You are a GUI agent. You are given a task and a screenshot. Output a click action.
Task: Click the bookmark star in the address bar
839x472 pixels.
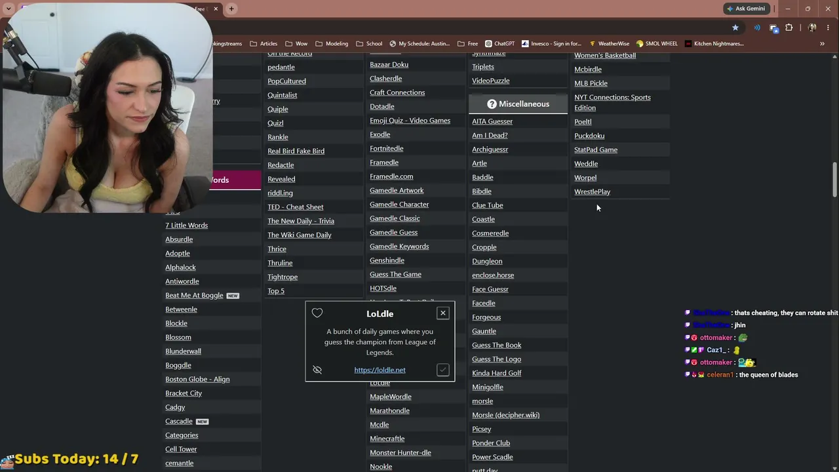click(735, 28)
